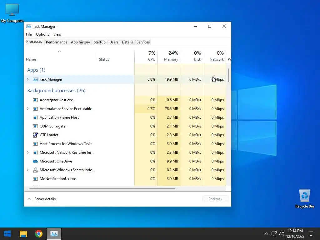Sort by the Memory column header
The height and width of the screenshot is (240, 320).
(x=169, y=56)
